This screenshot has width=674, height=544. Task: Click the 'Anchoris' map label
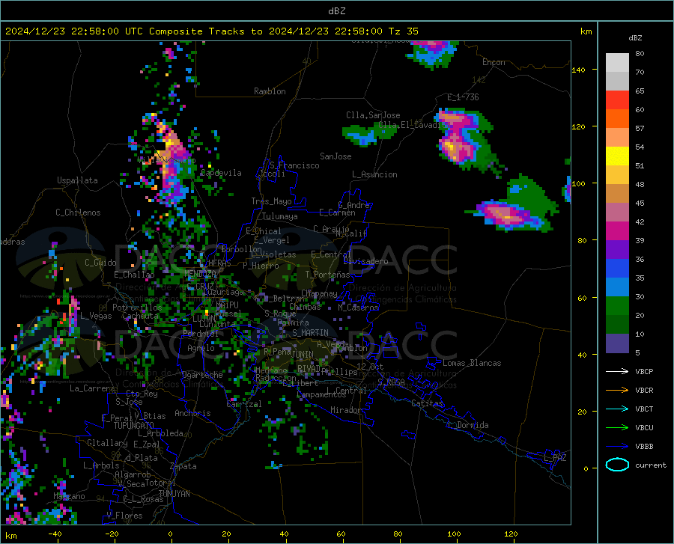coord(192,413)
